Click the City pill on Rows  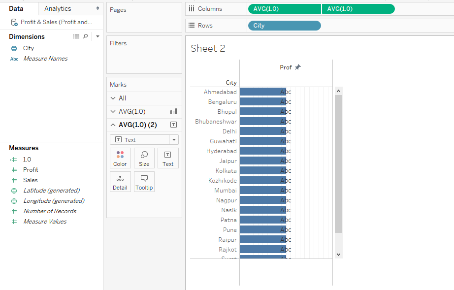[284, 26]
